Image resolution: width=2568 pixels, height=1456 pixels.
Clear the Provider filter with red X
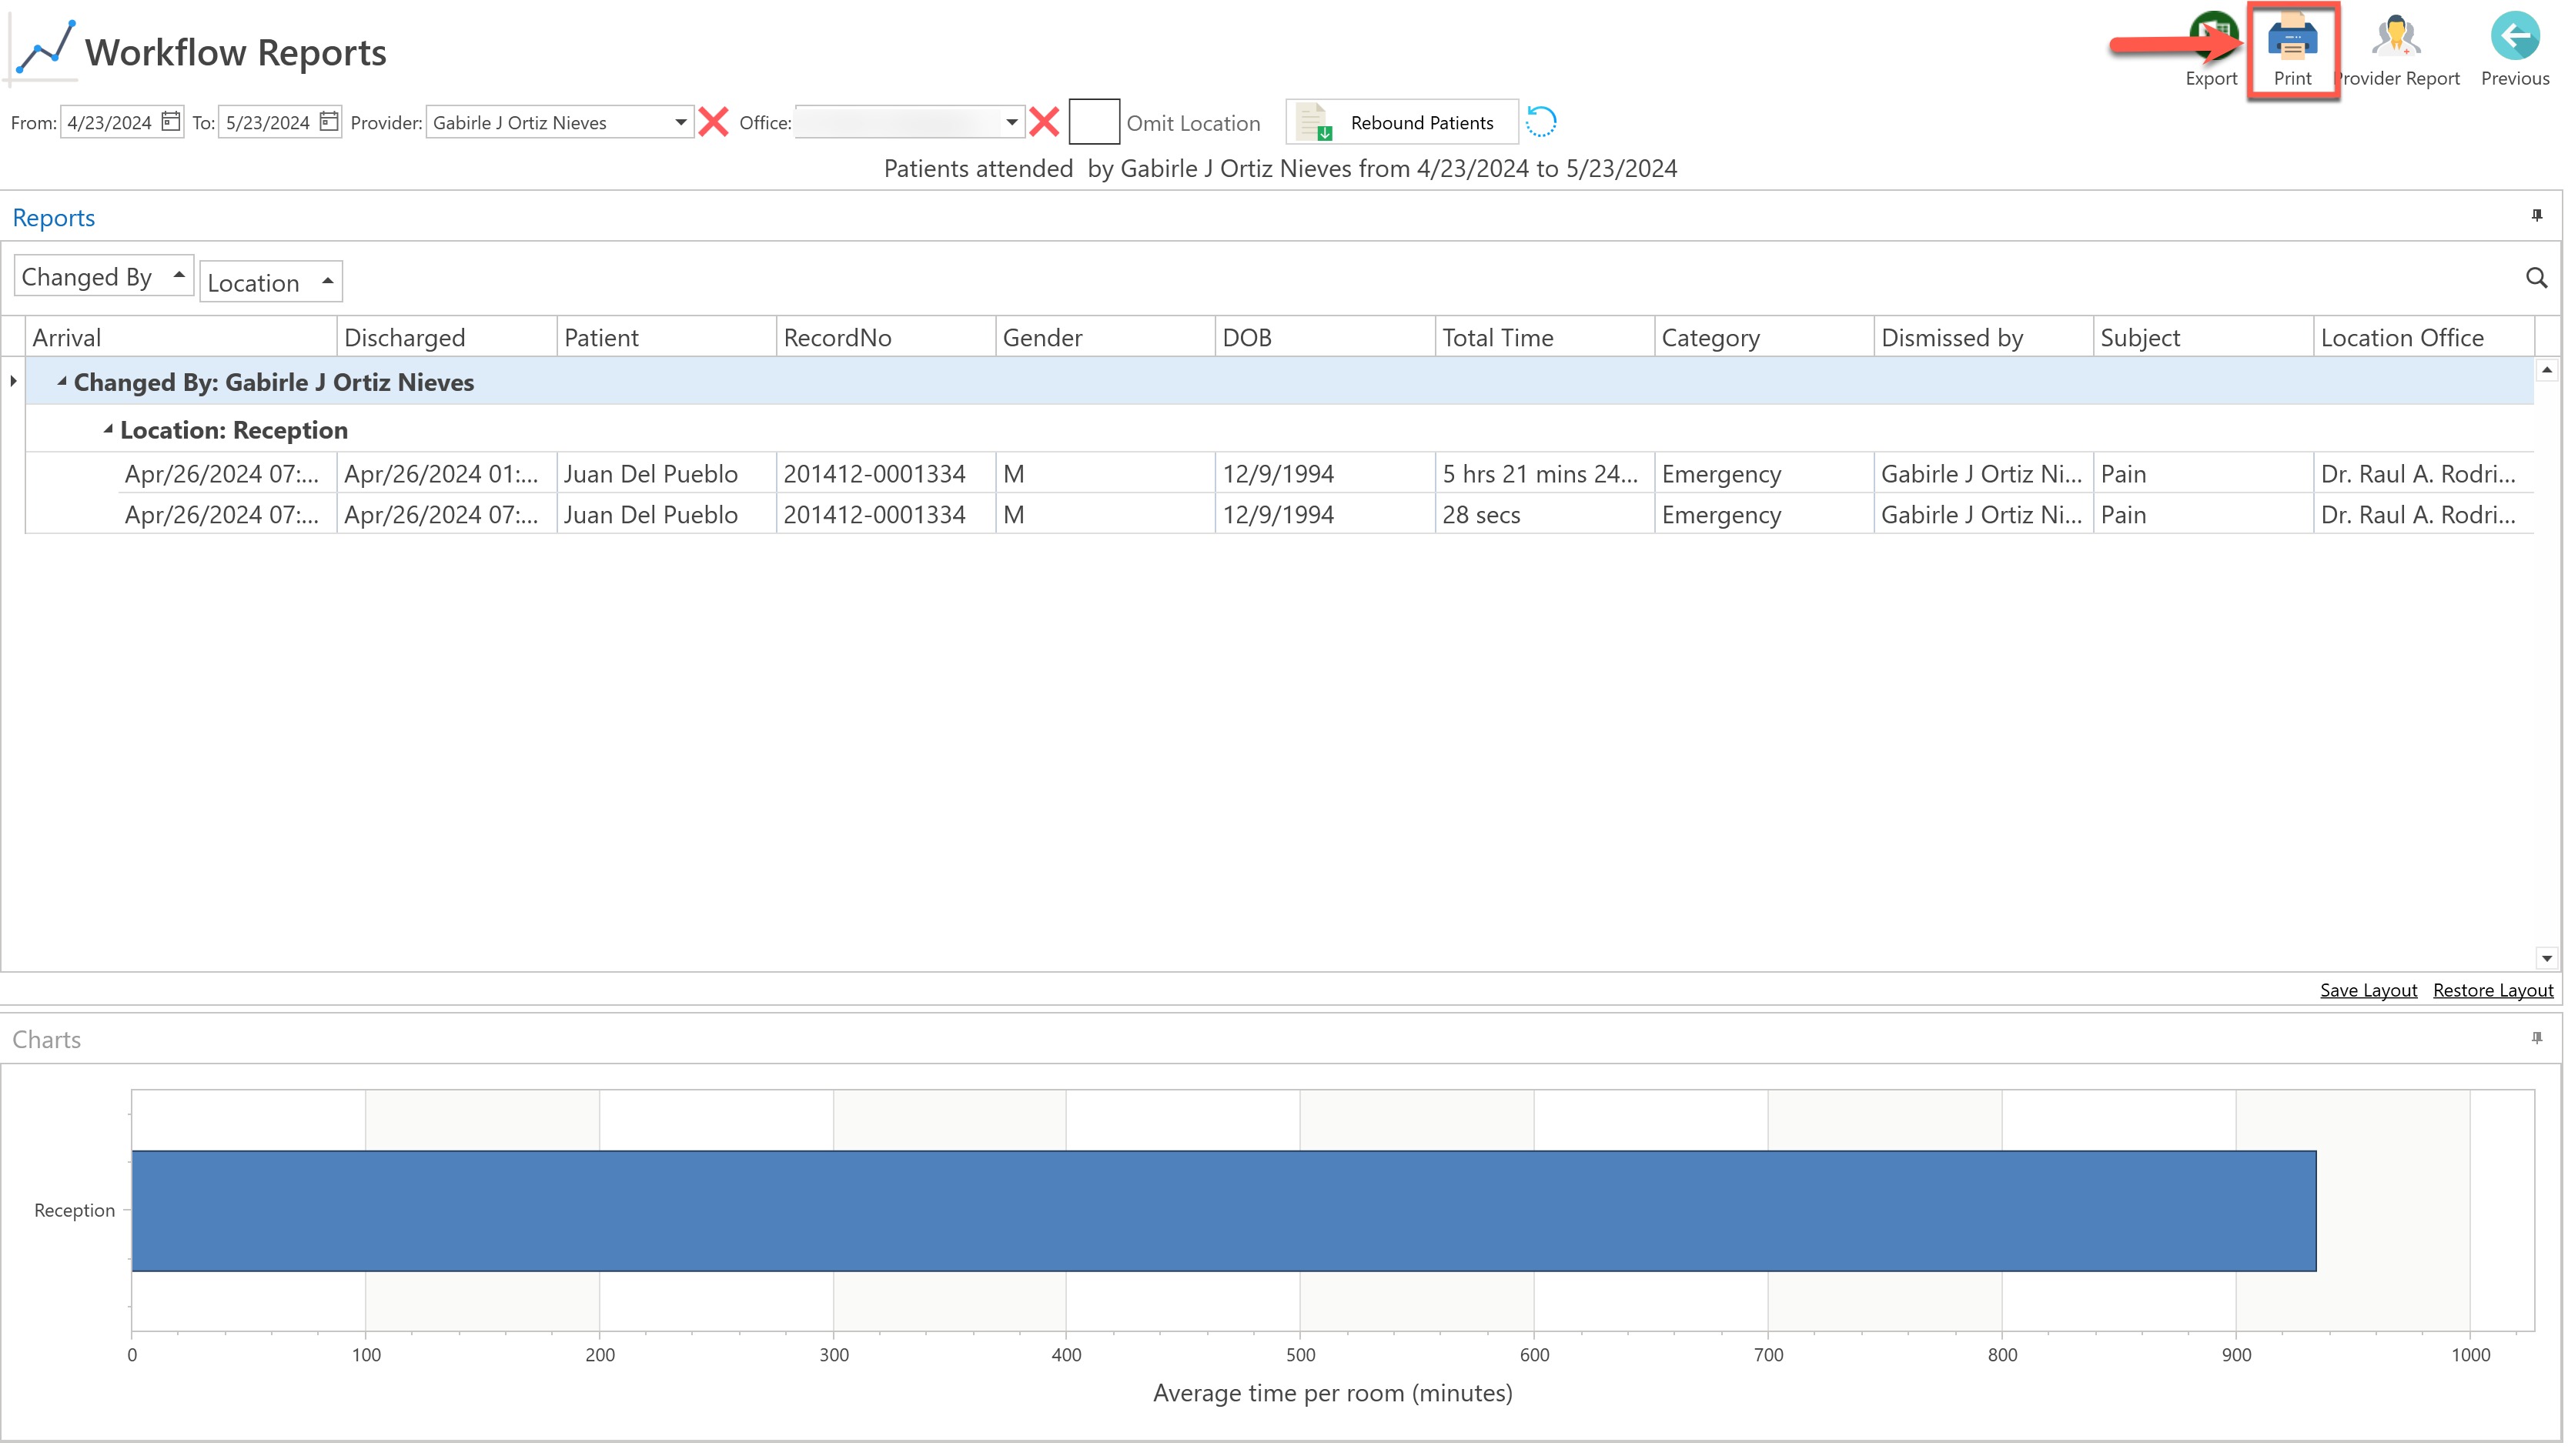click(x=714, y=122)
